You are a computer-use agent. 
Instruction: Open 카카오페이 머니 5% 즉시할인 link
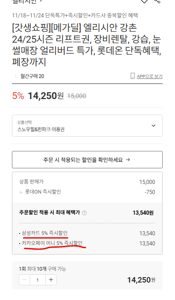[x=52, y=243]
